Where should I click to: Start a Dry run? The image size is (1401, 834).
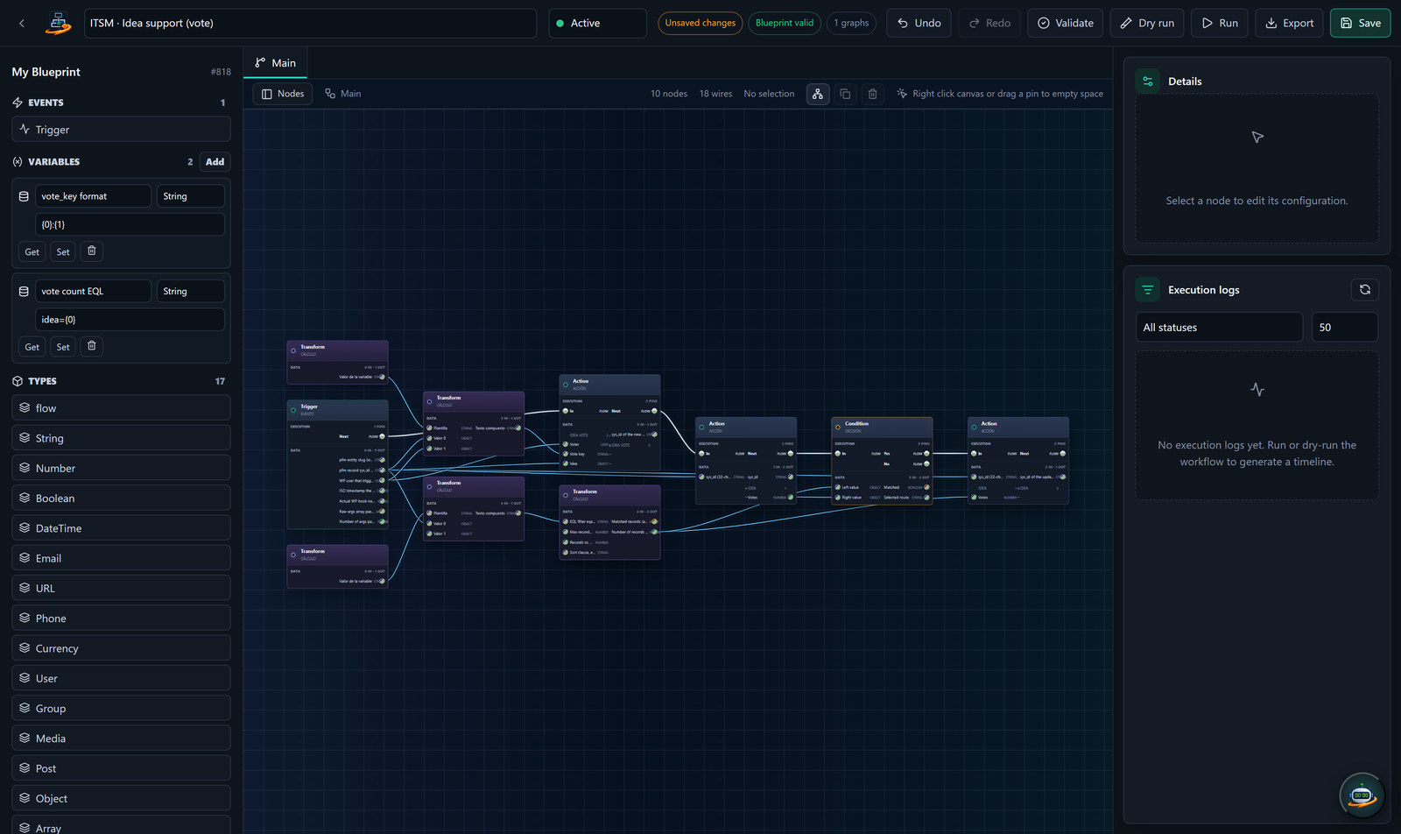tap(1147, 24)
